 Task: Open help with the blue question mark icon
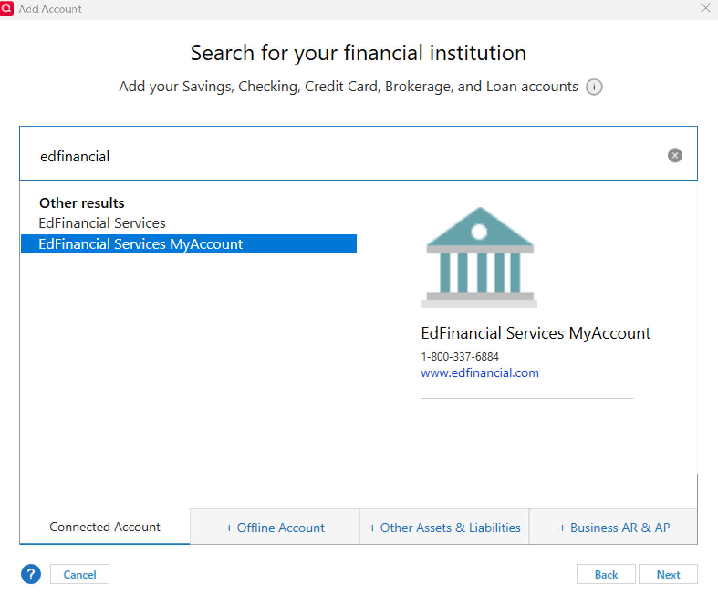(31, 574)
